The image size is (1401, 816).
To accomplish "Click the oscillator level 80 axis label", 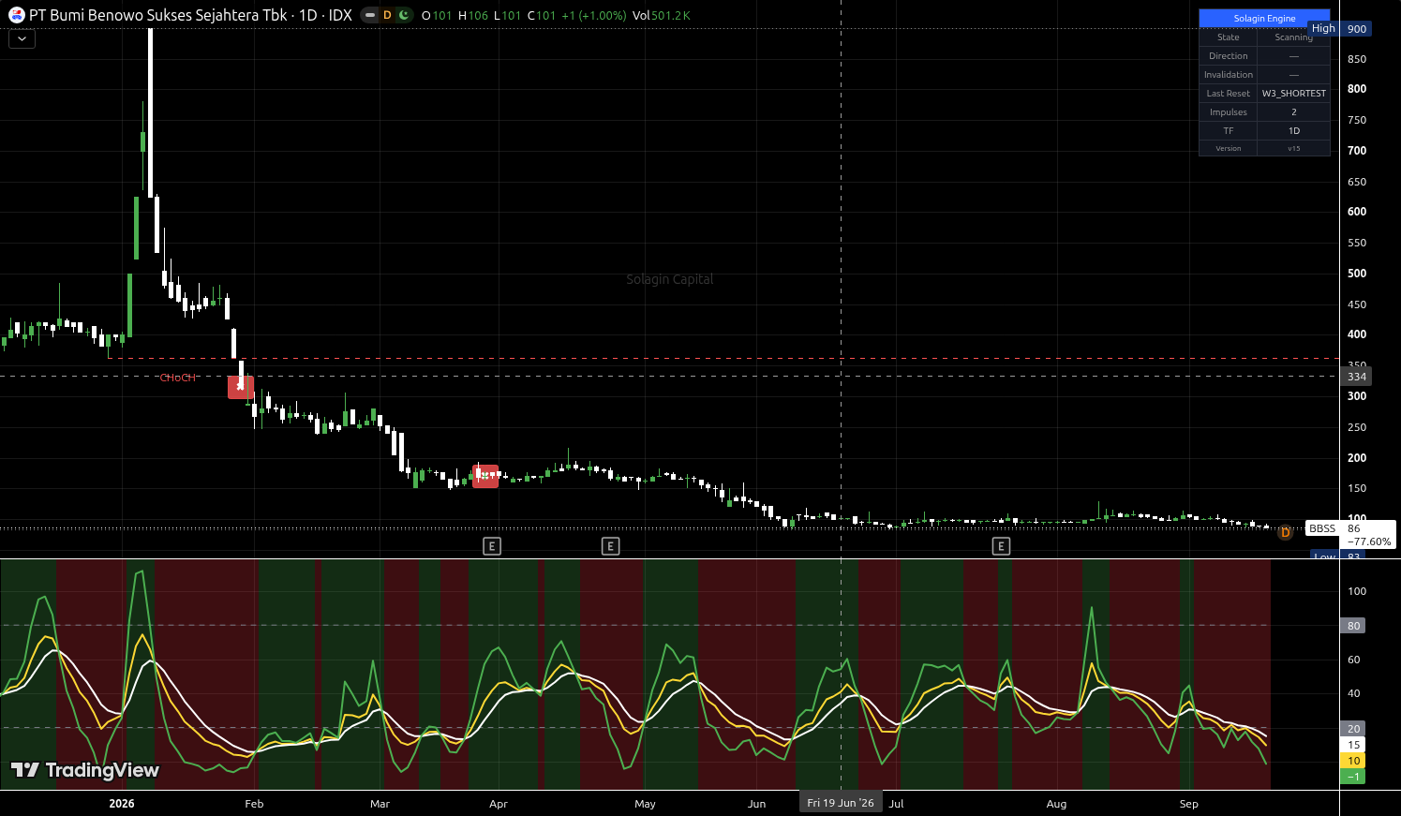I will (x=1353, y=626).
